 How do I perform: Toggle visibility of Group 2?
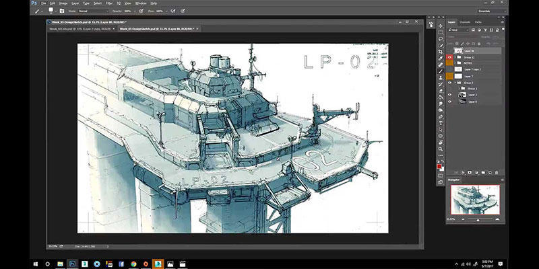click(450, 83)
